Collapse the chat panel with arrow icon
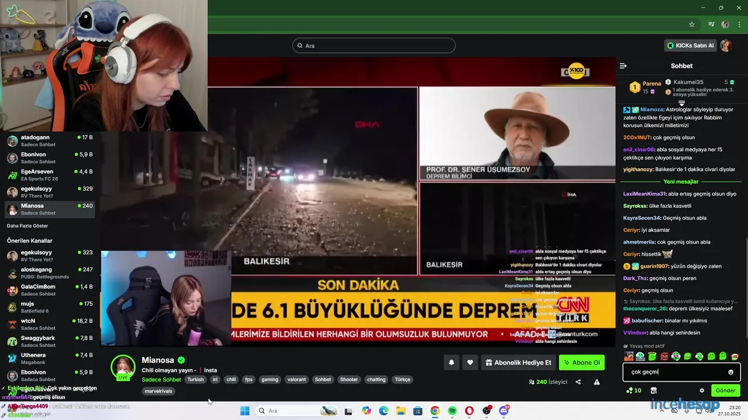 [623, 66]
